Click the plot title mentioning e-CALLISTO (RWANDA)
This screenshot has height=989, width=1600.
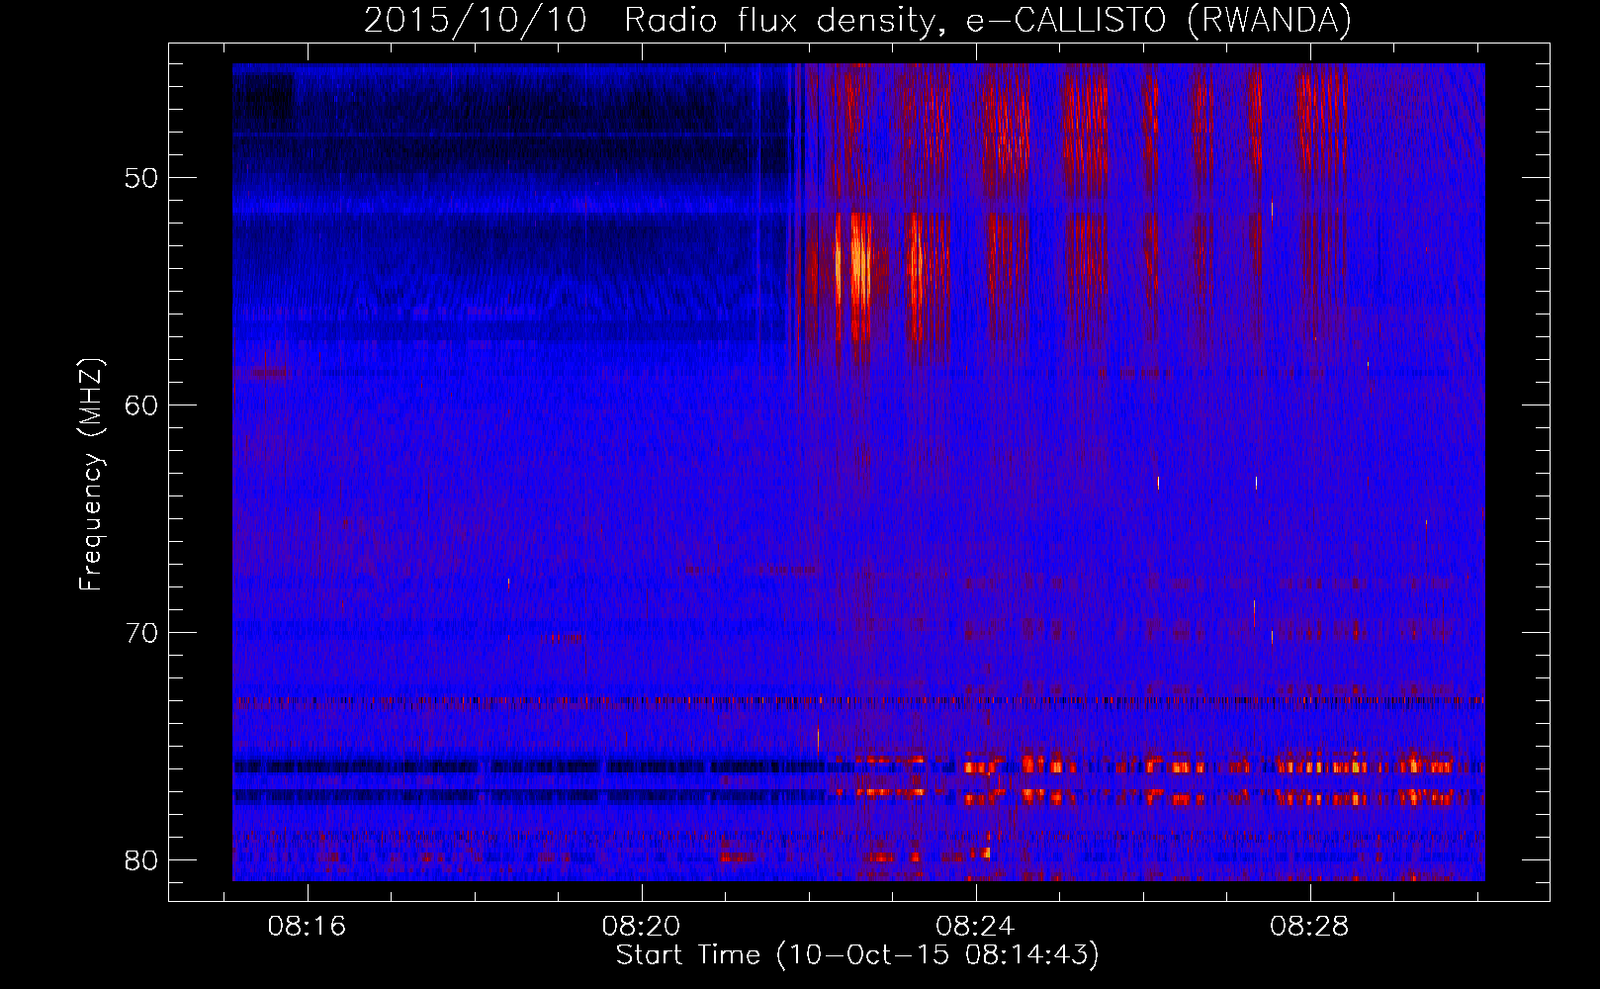pyautogui.click(x=857, y=21)
